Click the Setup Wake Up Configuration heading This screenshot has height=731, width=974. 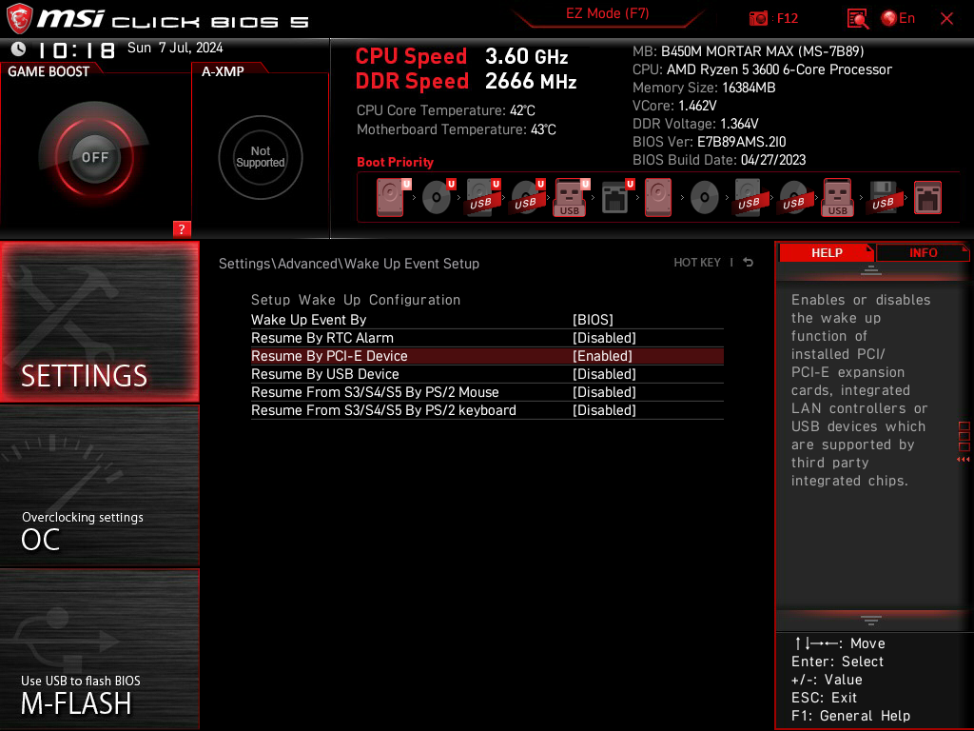tap(356, 300)
